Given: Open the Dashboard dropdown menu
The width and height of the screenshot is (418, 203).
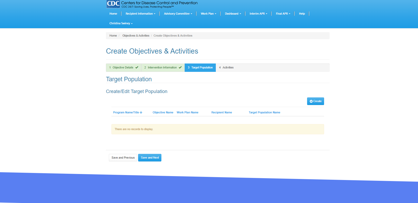Looking at the screenshot, I should [233, 14].
